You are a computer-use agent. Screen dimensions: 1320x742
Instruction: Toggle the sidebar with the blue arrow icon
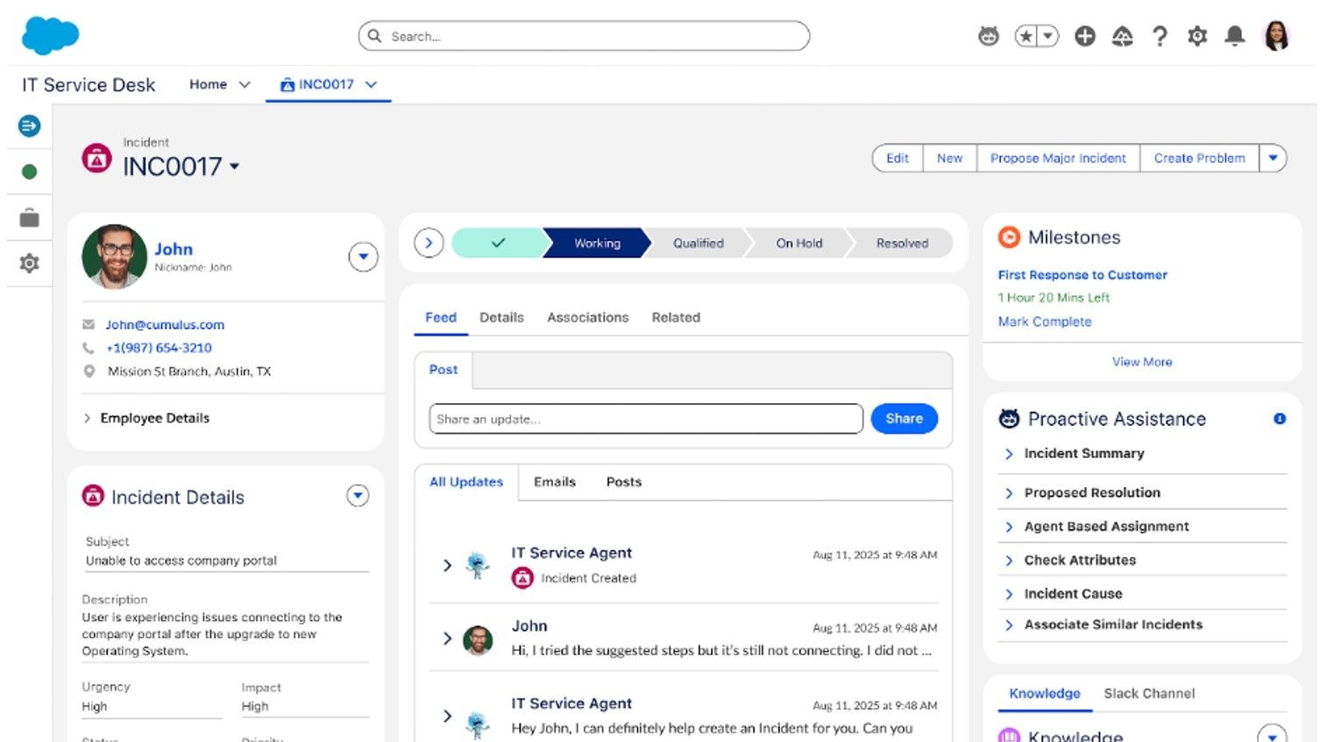(29, 125)
